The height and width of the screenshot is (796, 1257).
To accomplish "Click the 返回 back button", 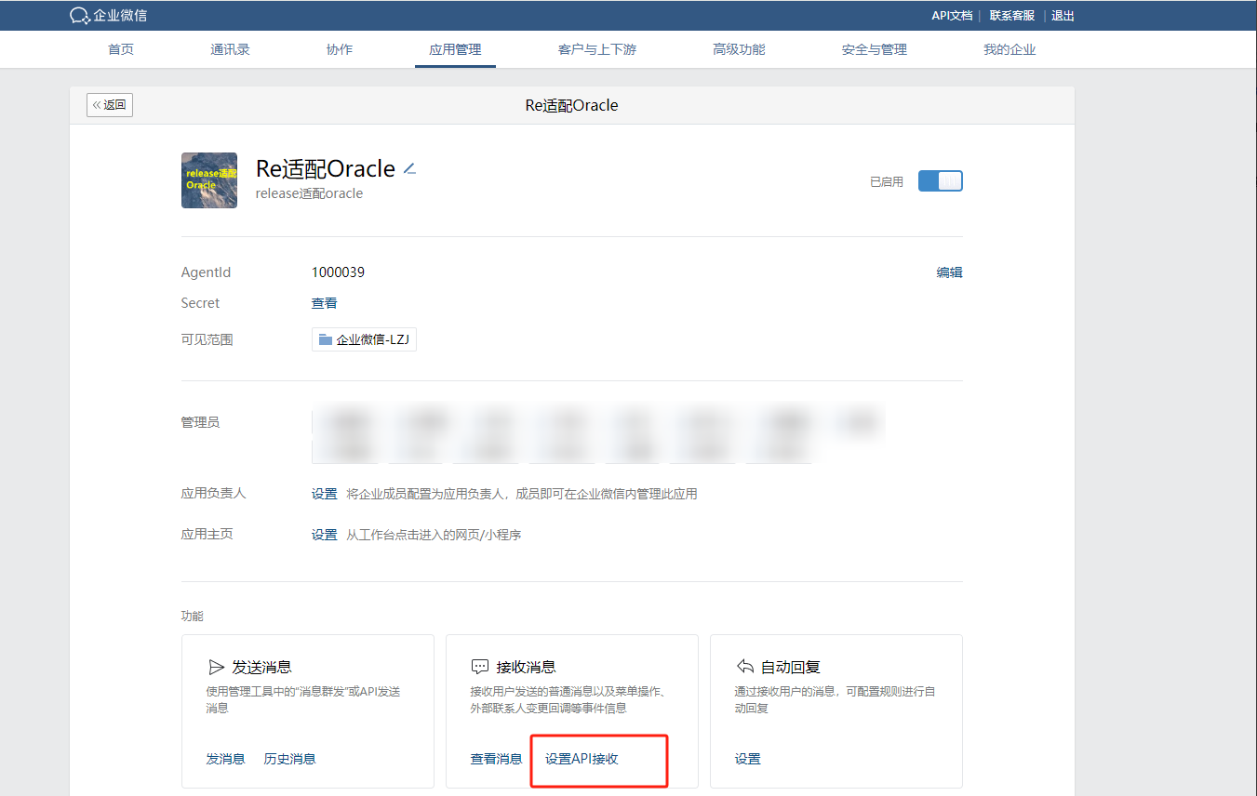I will coord(110,105).
